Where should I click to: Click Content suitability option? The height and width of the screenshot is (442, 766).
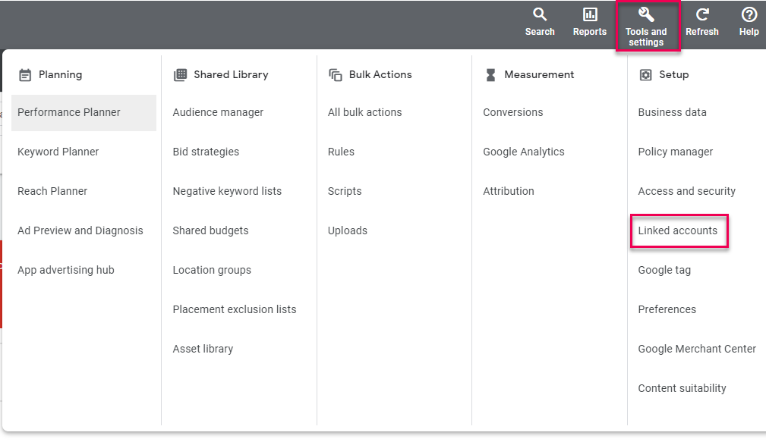coord(682,388)
